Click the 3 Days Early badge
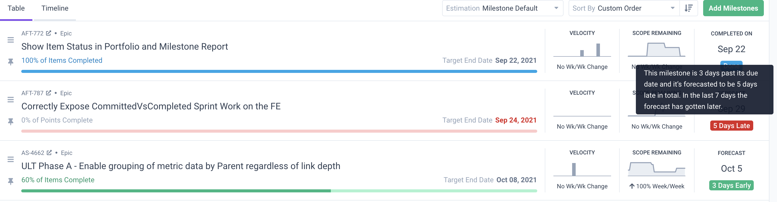 [731, 185]
